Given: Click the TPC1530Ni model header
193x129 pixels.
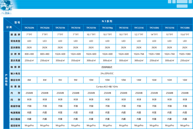Looking at the screenshot, I should coord(185,28).
